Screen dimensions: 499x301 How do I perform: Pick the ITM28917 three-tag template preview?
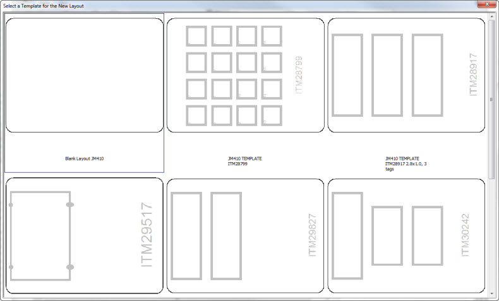pos(406,75)
